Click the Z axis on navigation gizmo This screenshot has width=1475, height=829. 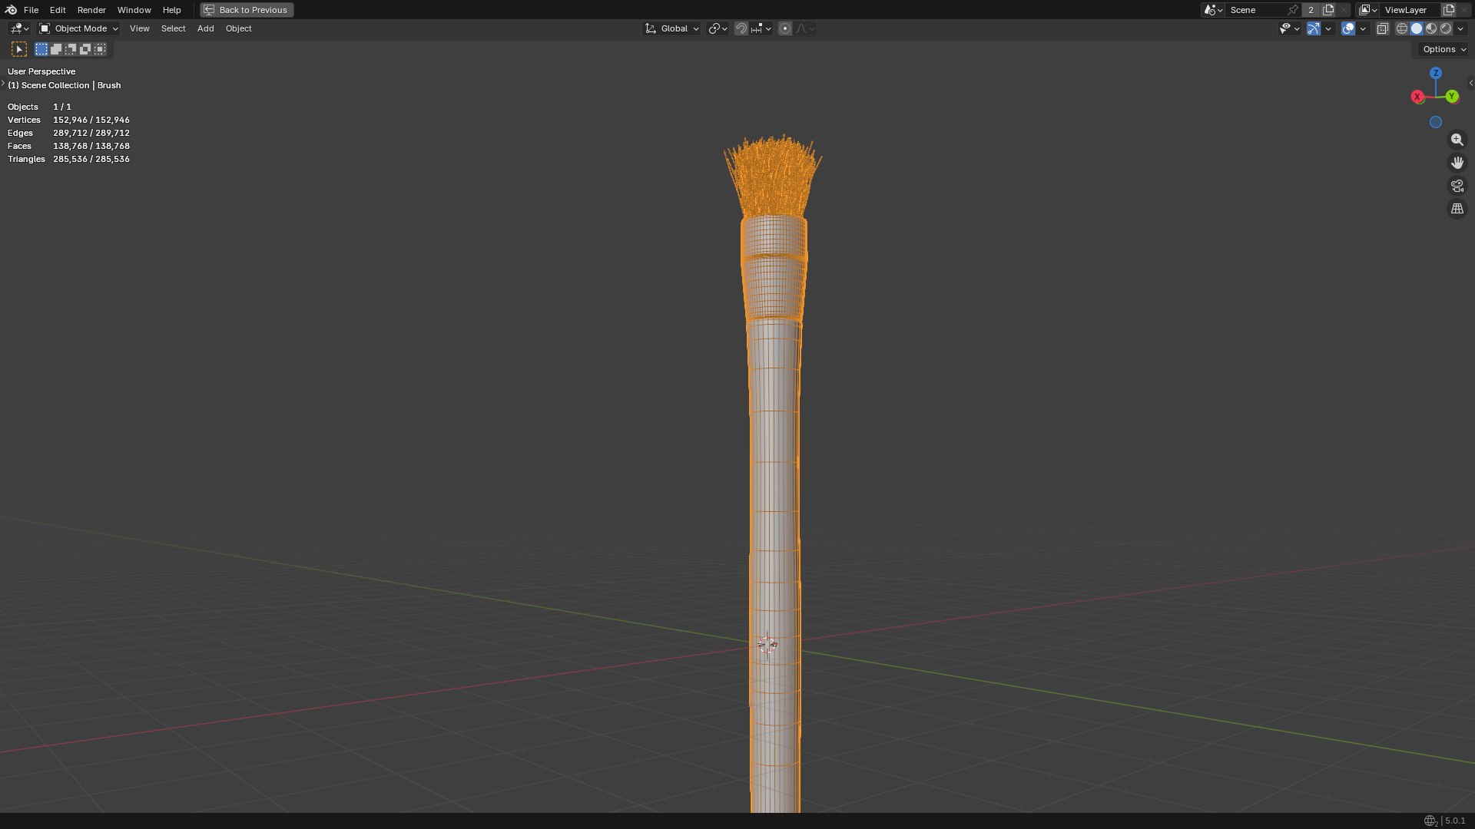pyautogui.click(x=1436, y=73)
